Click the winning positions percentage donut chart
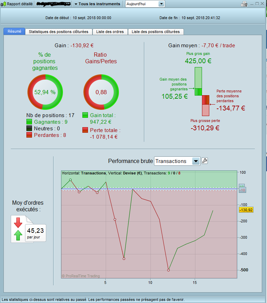The height and width of the screenshot is (303, 267). pos(45,92)
